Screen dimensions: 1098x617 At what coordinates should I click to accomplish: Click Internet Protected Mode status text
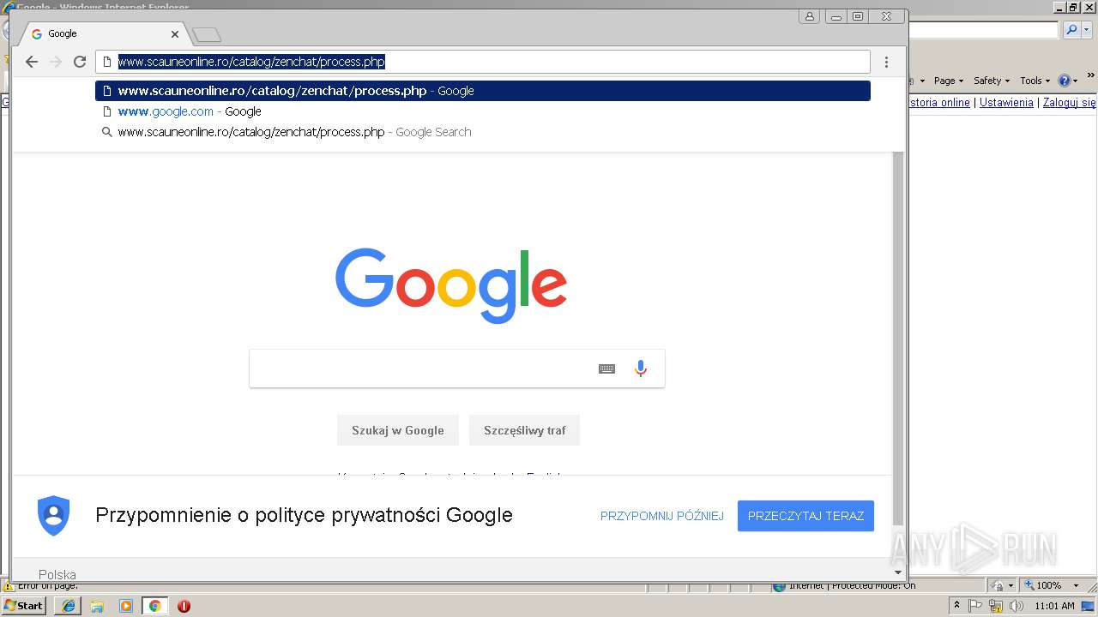click(x=852, y=586)
